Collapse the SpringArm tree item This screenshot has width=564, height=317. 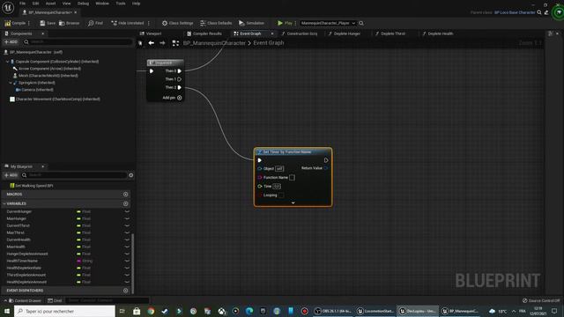11,83
